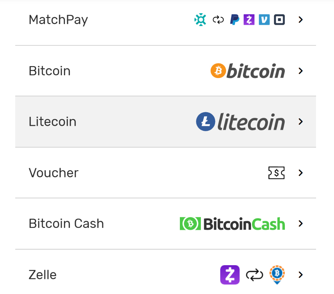Viewport: 334px width, 294px height.
Task: Click the PayPal logo in MatchPay row
Action: click(x=234, y=20)
